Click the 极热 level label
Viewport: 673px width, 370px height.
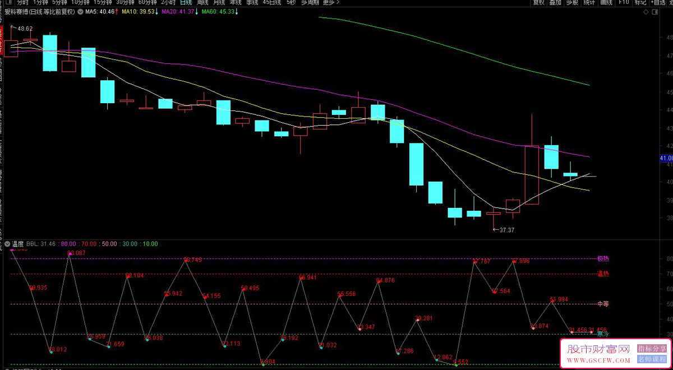(603, 259)
